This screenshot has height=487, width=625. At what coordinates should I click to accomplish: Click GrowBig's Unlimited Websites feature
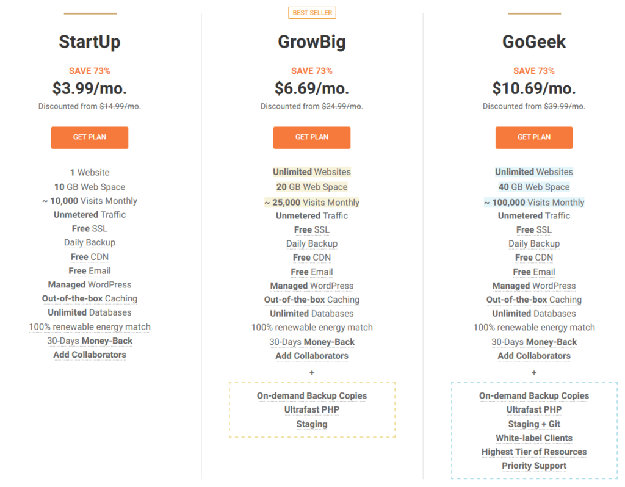312,171
